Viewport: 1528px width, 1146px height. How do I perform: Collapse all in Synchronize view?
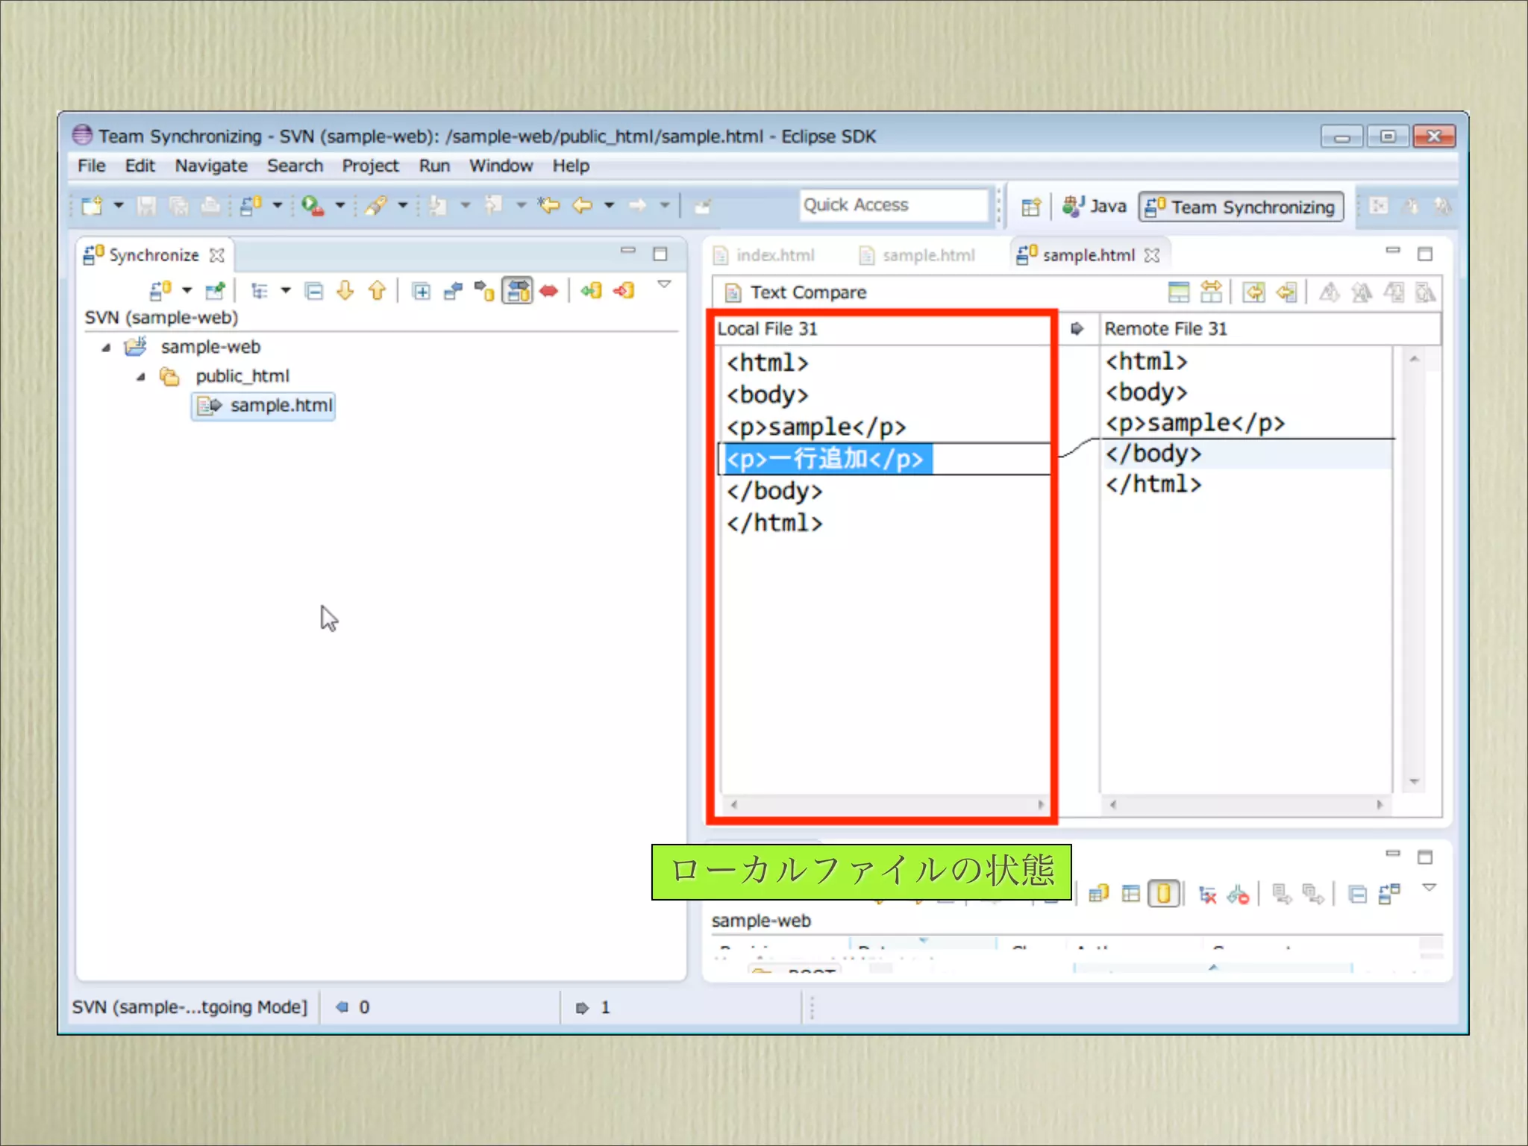tap(314, 291)
